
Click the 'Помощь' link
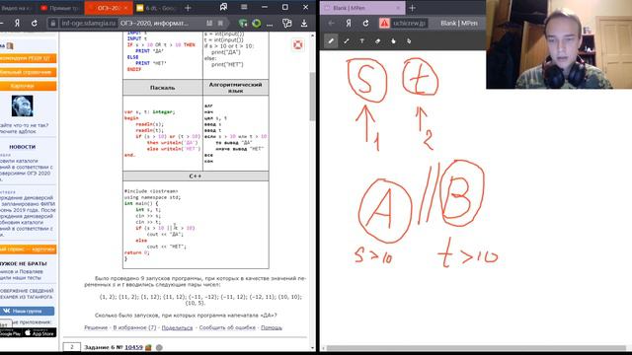point(272,327)
